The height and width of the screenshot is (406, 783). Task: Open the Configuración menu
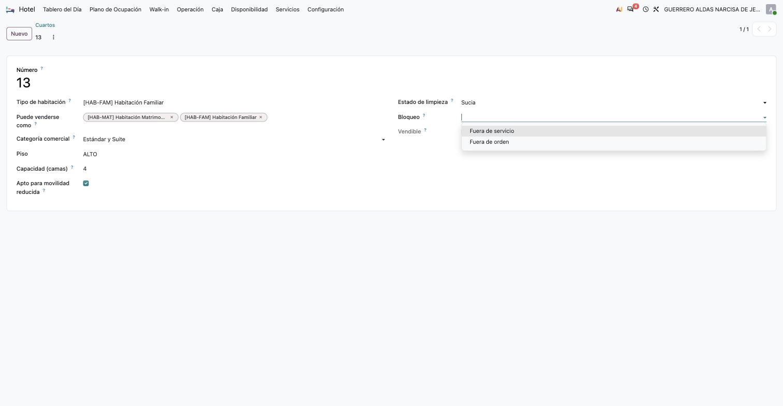tap(326, 9)
